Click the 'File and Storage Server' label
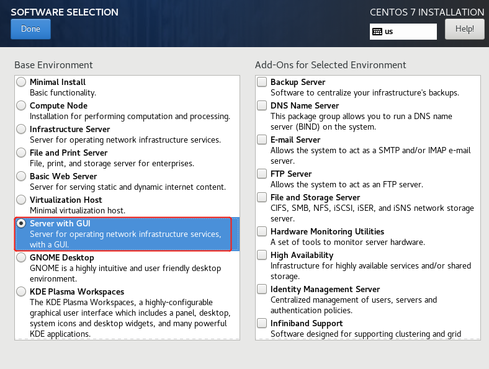 point(315,198)
